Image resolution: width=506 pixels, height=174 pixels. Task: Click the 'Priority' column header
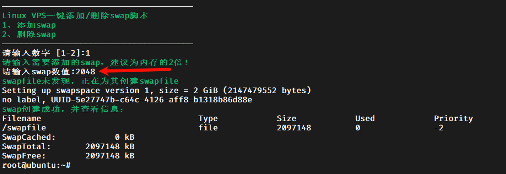point(453,118)
